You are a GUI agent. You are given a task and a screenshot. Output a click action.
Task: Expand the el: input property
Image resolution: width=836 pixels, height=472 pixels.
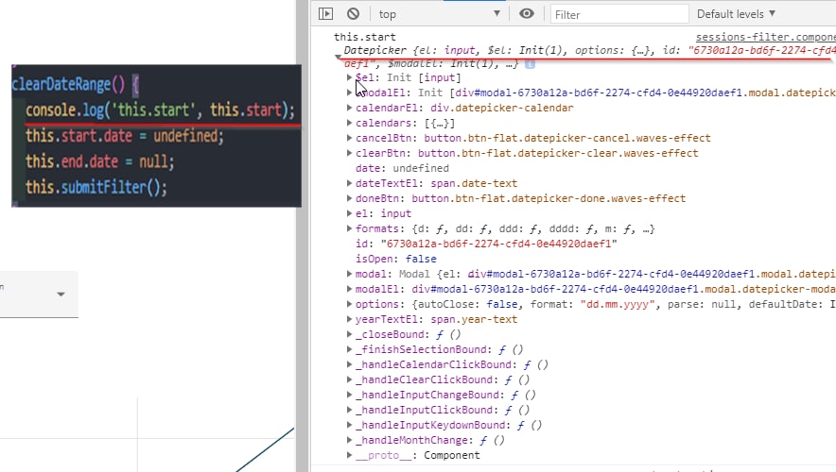click(349, 213)
